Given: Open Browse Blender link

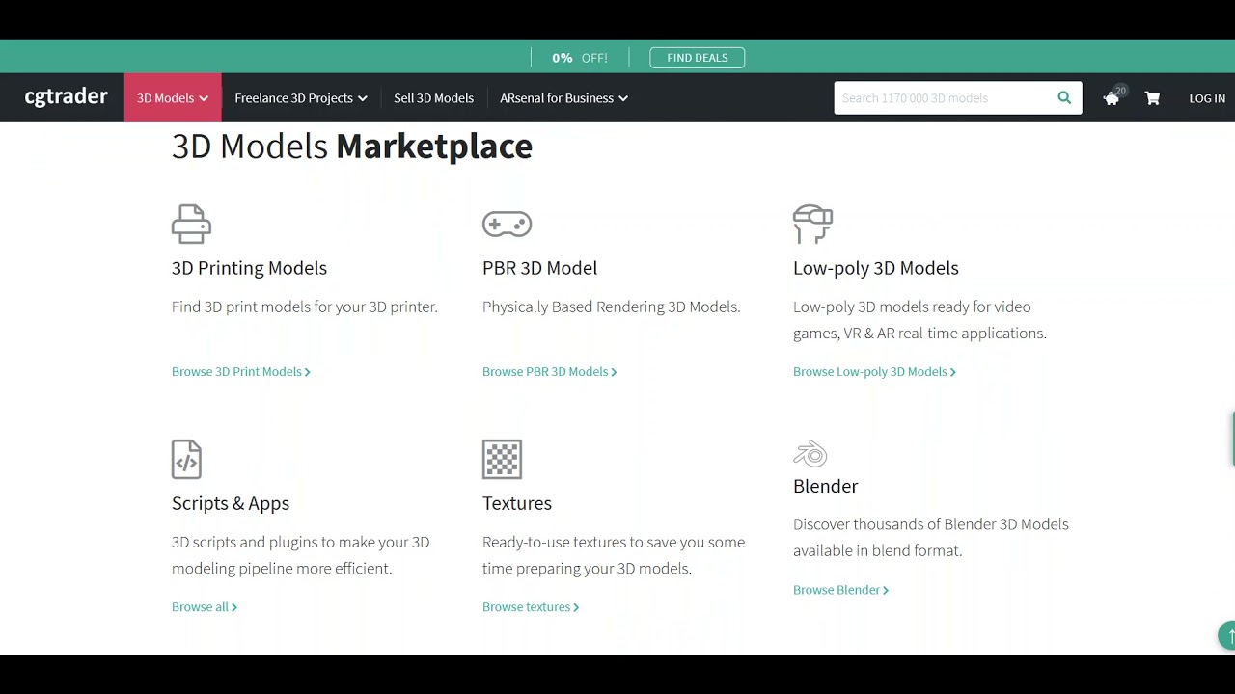Looking at the screenshot, I should pos(840,589).
